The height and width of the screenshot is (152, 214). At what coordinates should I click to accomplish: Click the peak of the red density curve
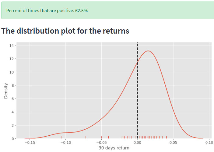click(x=148, y=51)
